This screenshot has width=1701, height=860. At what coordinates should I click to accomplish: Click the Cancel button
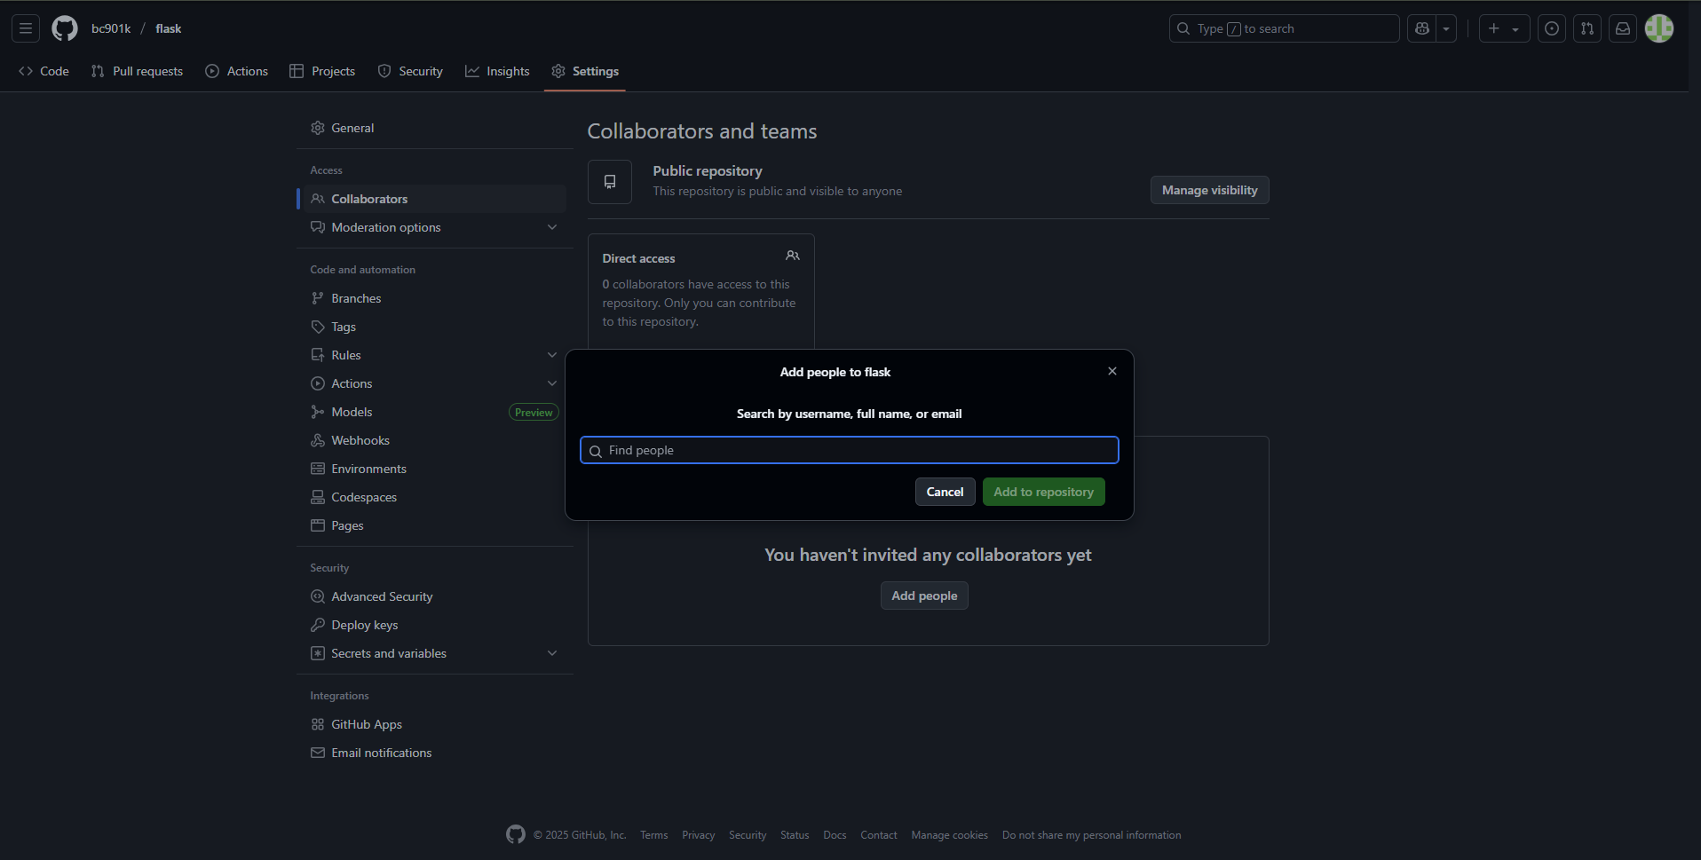[945, 492]
